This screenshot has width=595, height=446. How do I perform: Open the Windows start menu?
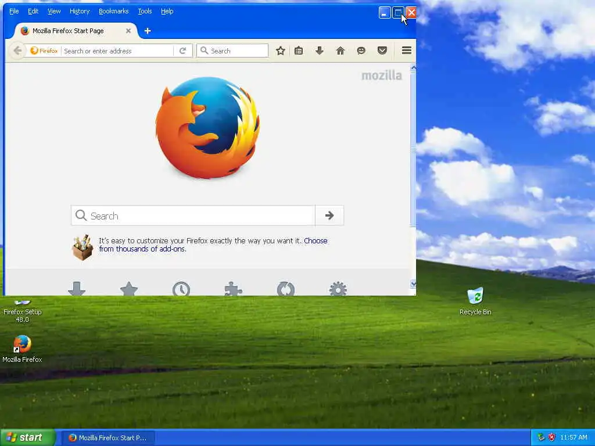[28, 437]
